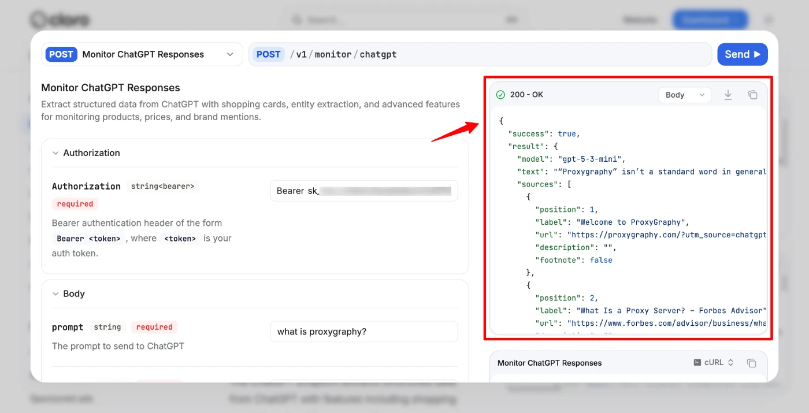Click the 200 - OK status icon
The height and width of the screenshot is (413, 809).
(x=500, y=95)
